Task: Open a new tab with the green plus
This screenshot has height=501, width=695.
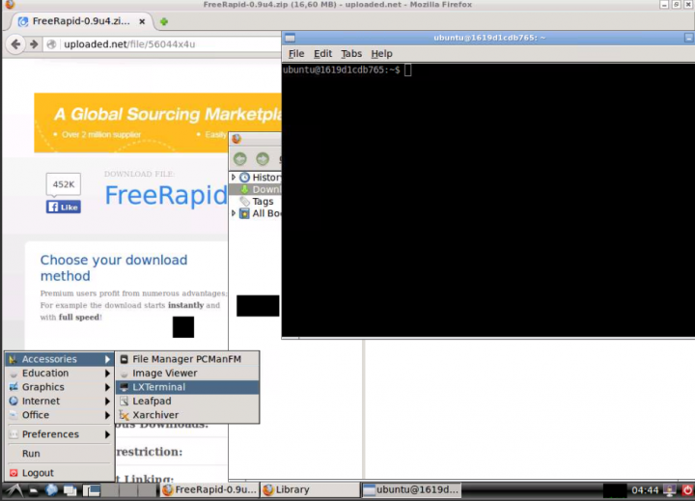Action: (x=164, y=21)
